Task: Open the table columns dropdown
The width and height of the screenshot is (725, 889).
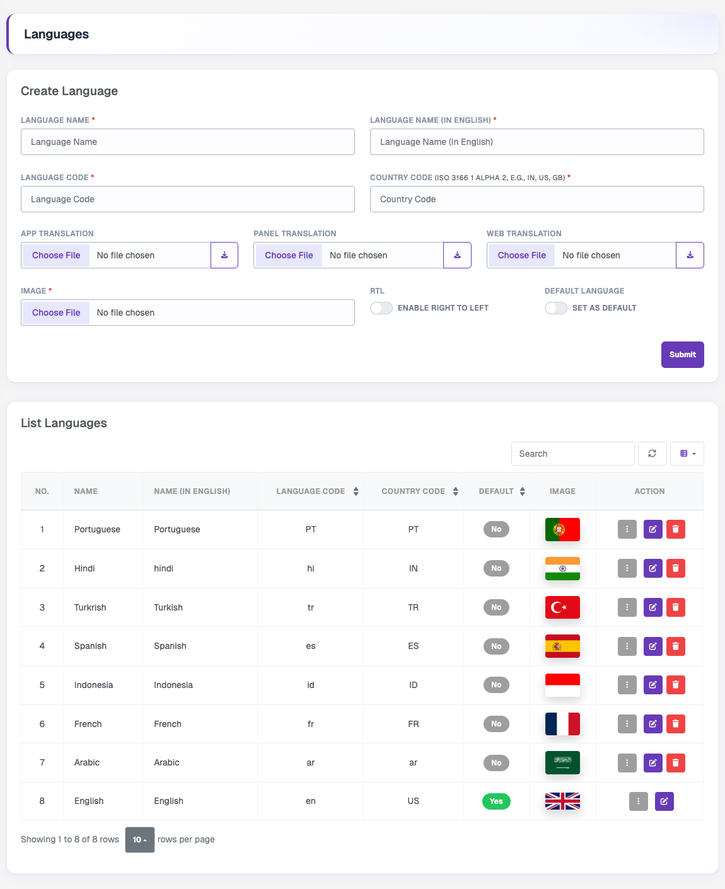Action: (687, 454)
